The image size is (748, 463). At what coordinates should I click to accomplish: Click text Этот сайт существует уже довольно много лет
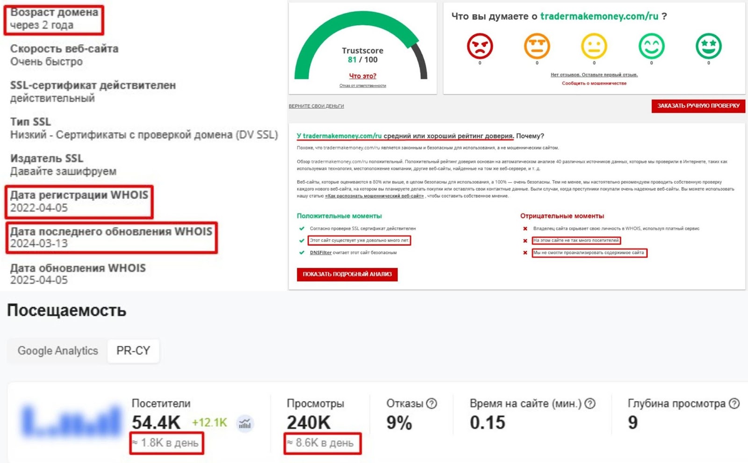(x=359, y=240)
